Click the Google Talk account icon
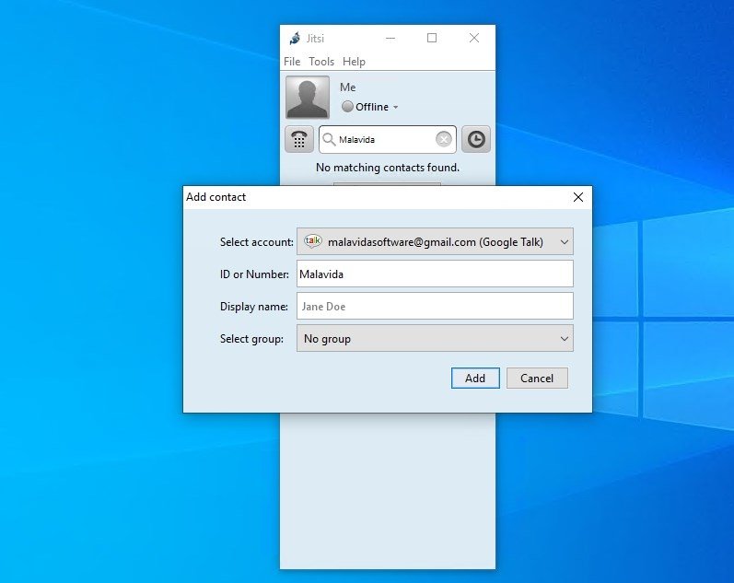 click(x=313, y=241)
